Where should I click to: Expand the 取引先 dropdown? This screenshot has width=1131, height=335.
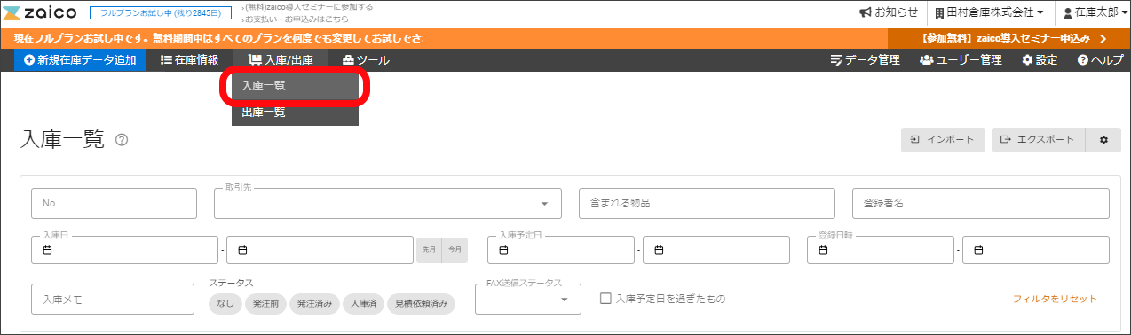pyautogui.click(x=388, y=203)
